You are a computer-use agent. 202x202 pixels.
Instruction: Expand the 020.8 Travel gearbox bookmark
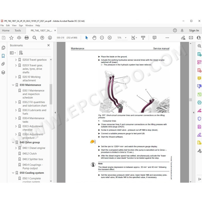(x=16, y=60)
